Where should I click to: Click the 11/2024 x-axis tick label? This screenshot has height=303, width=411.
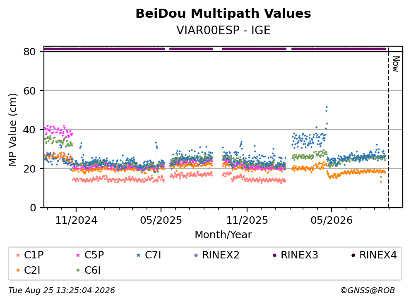pyautogui.click(x=76, y=220)
